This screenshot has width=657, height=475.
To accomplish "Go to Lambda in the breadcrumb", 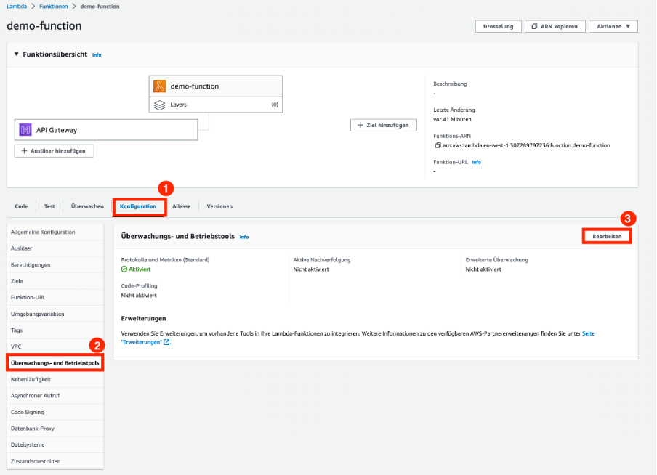I will point(17,7).
